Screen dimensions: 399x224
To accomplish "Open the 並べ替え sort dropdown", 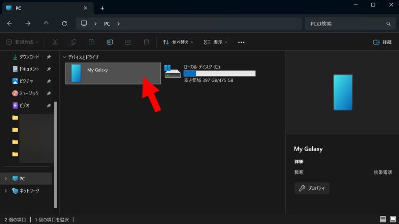I will (x=178, y=42).
